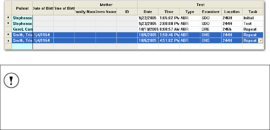Image resolution: width=270 pixels, height=130 pixels.
Task: Click the ID column header under Mother
Action: point(127,12)
